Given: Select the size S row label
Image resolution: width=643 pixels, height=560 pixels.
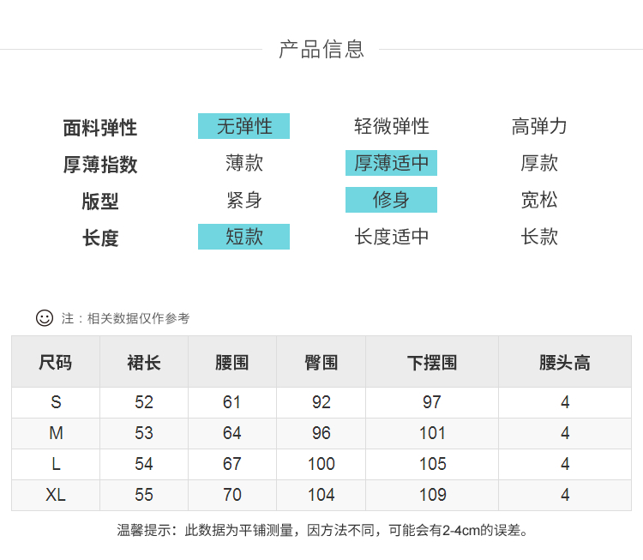Looking at the screenshot, I should click(56, 402).
